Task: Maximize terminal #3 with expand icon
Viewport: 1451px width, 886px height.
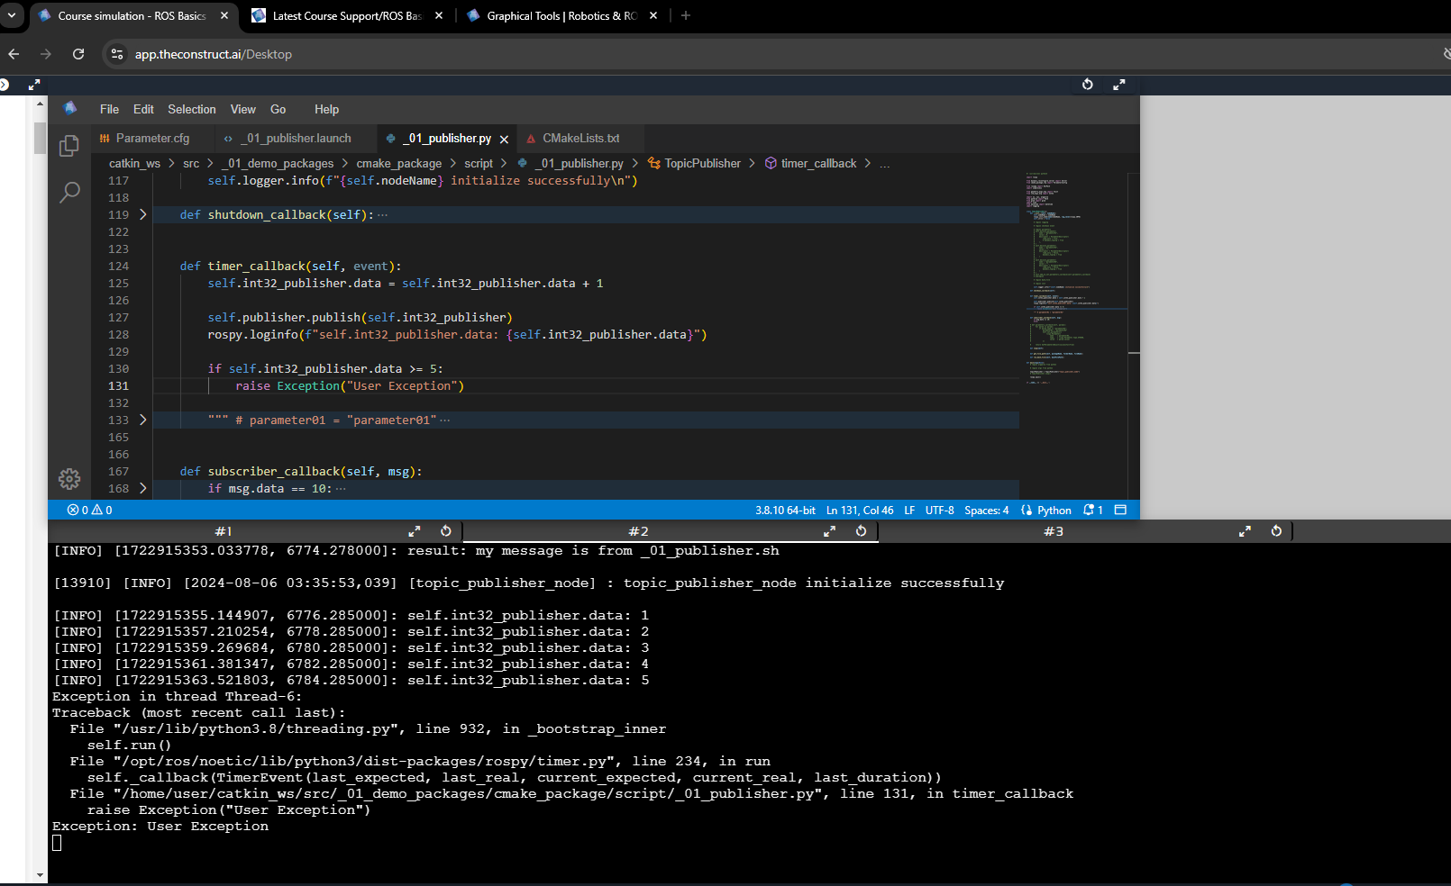Action: [x=1245, y=531]
